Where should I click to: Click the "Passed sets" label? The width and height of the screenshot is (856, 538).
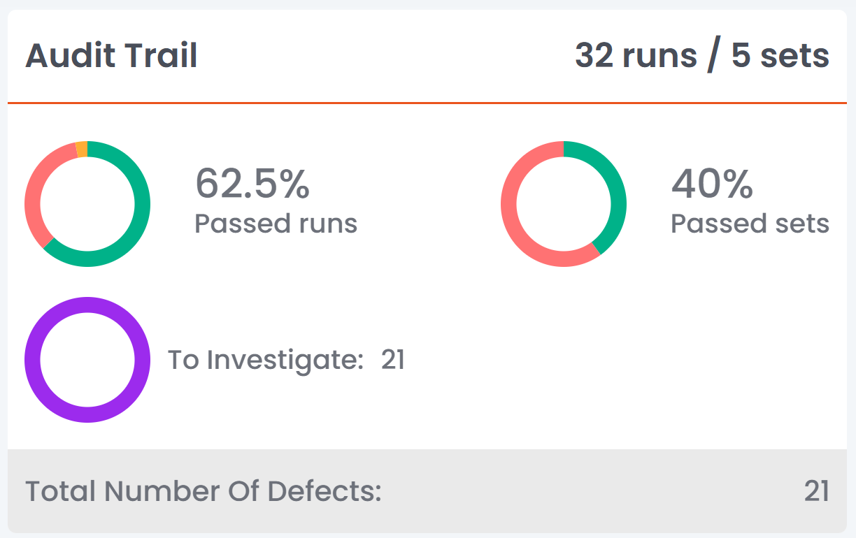[x=750, y=224]
